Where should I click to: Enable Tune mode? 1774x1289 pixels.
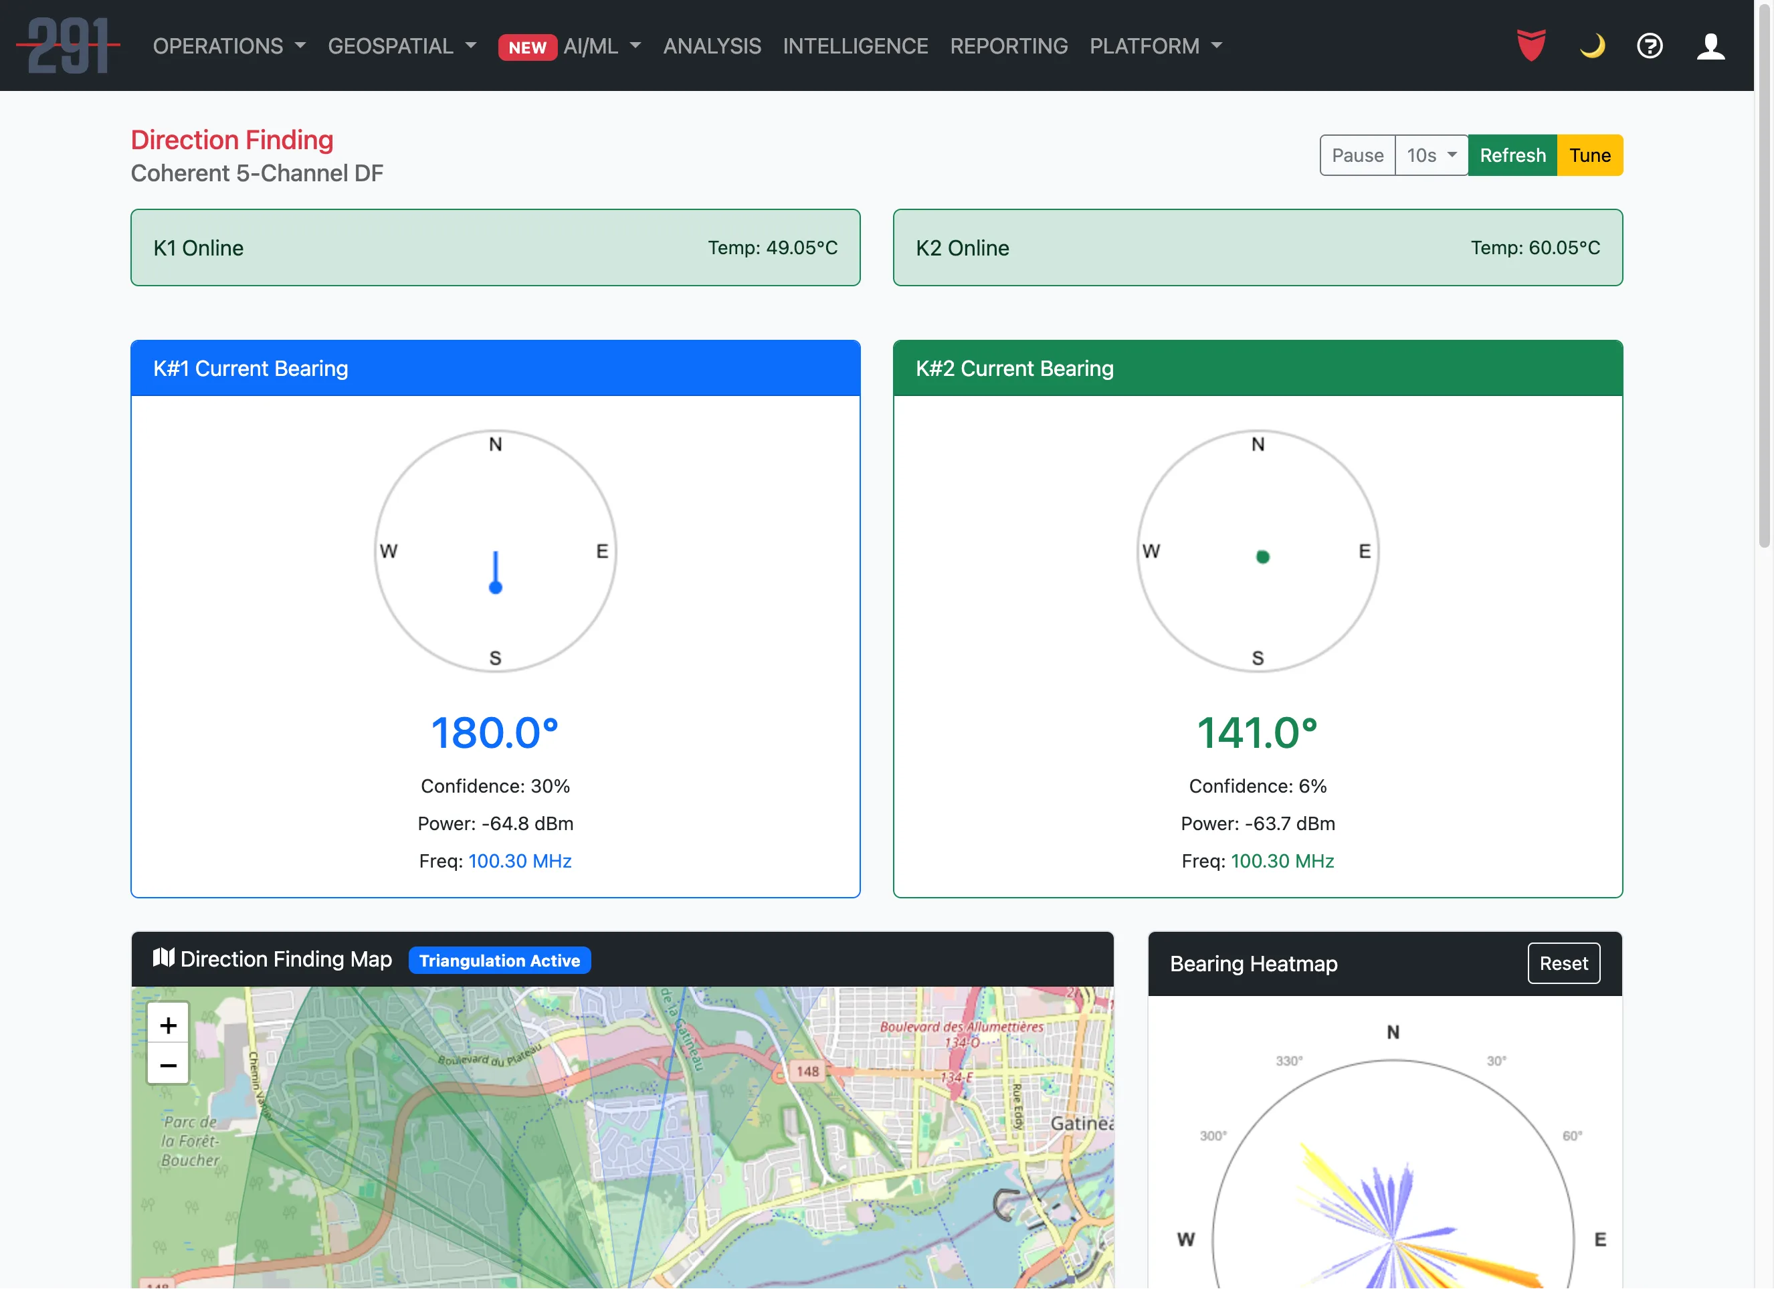point(1589,155)
